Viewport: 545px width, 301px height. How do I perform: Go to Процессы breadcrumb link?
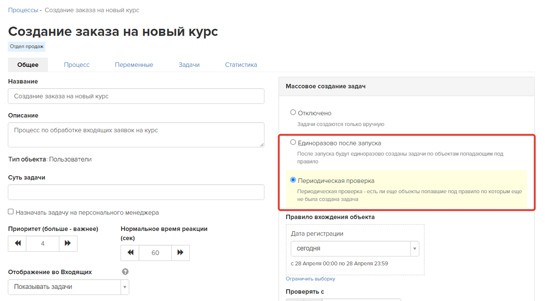click(23, 10)
